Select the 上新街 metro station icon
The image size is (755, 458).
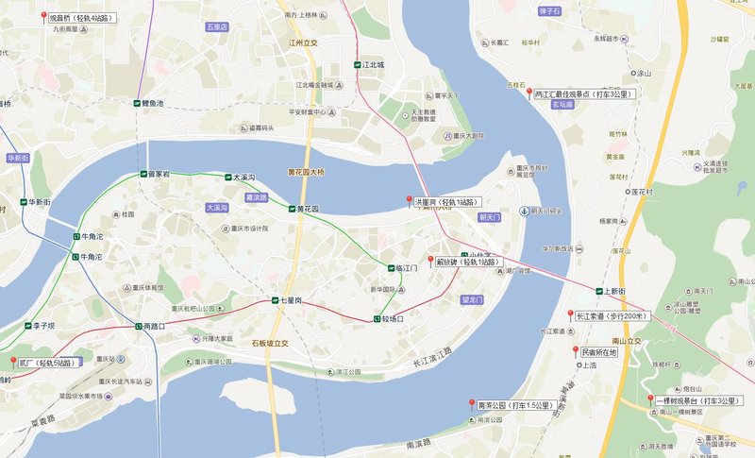(x=599, y=291)
